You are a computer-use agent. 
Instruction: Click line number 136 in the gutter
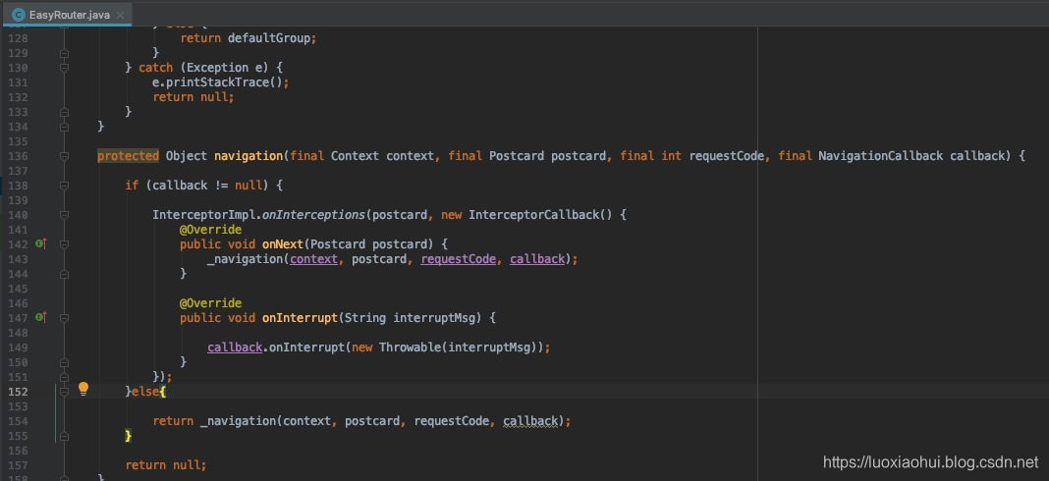point(18,156)
